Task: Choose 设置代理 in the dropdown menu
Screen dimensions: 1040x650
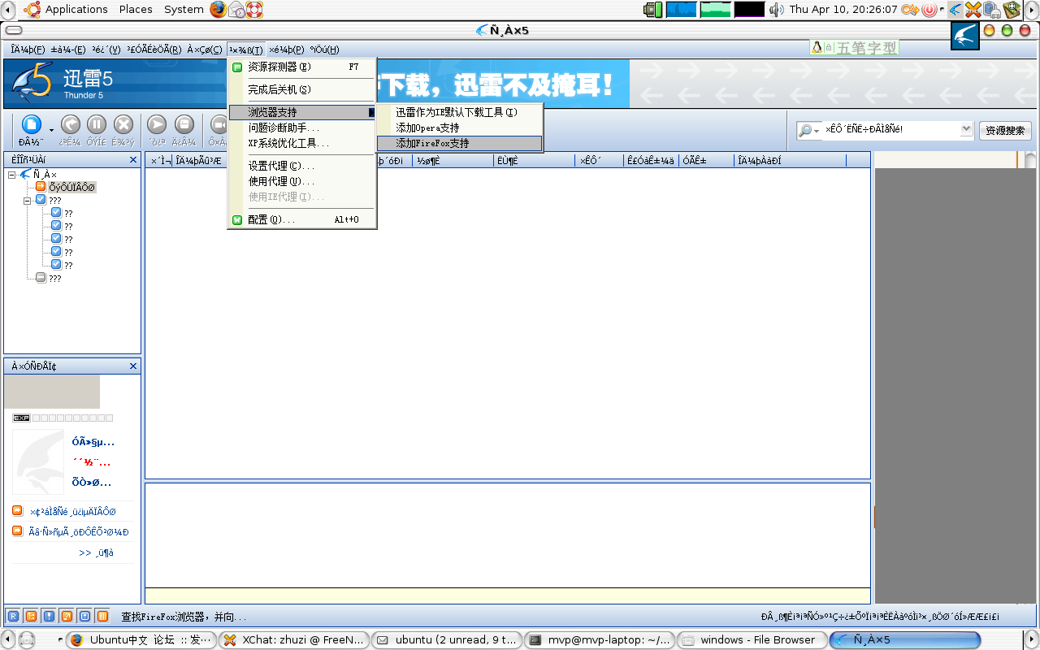Action: click(x=302, y=166)
